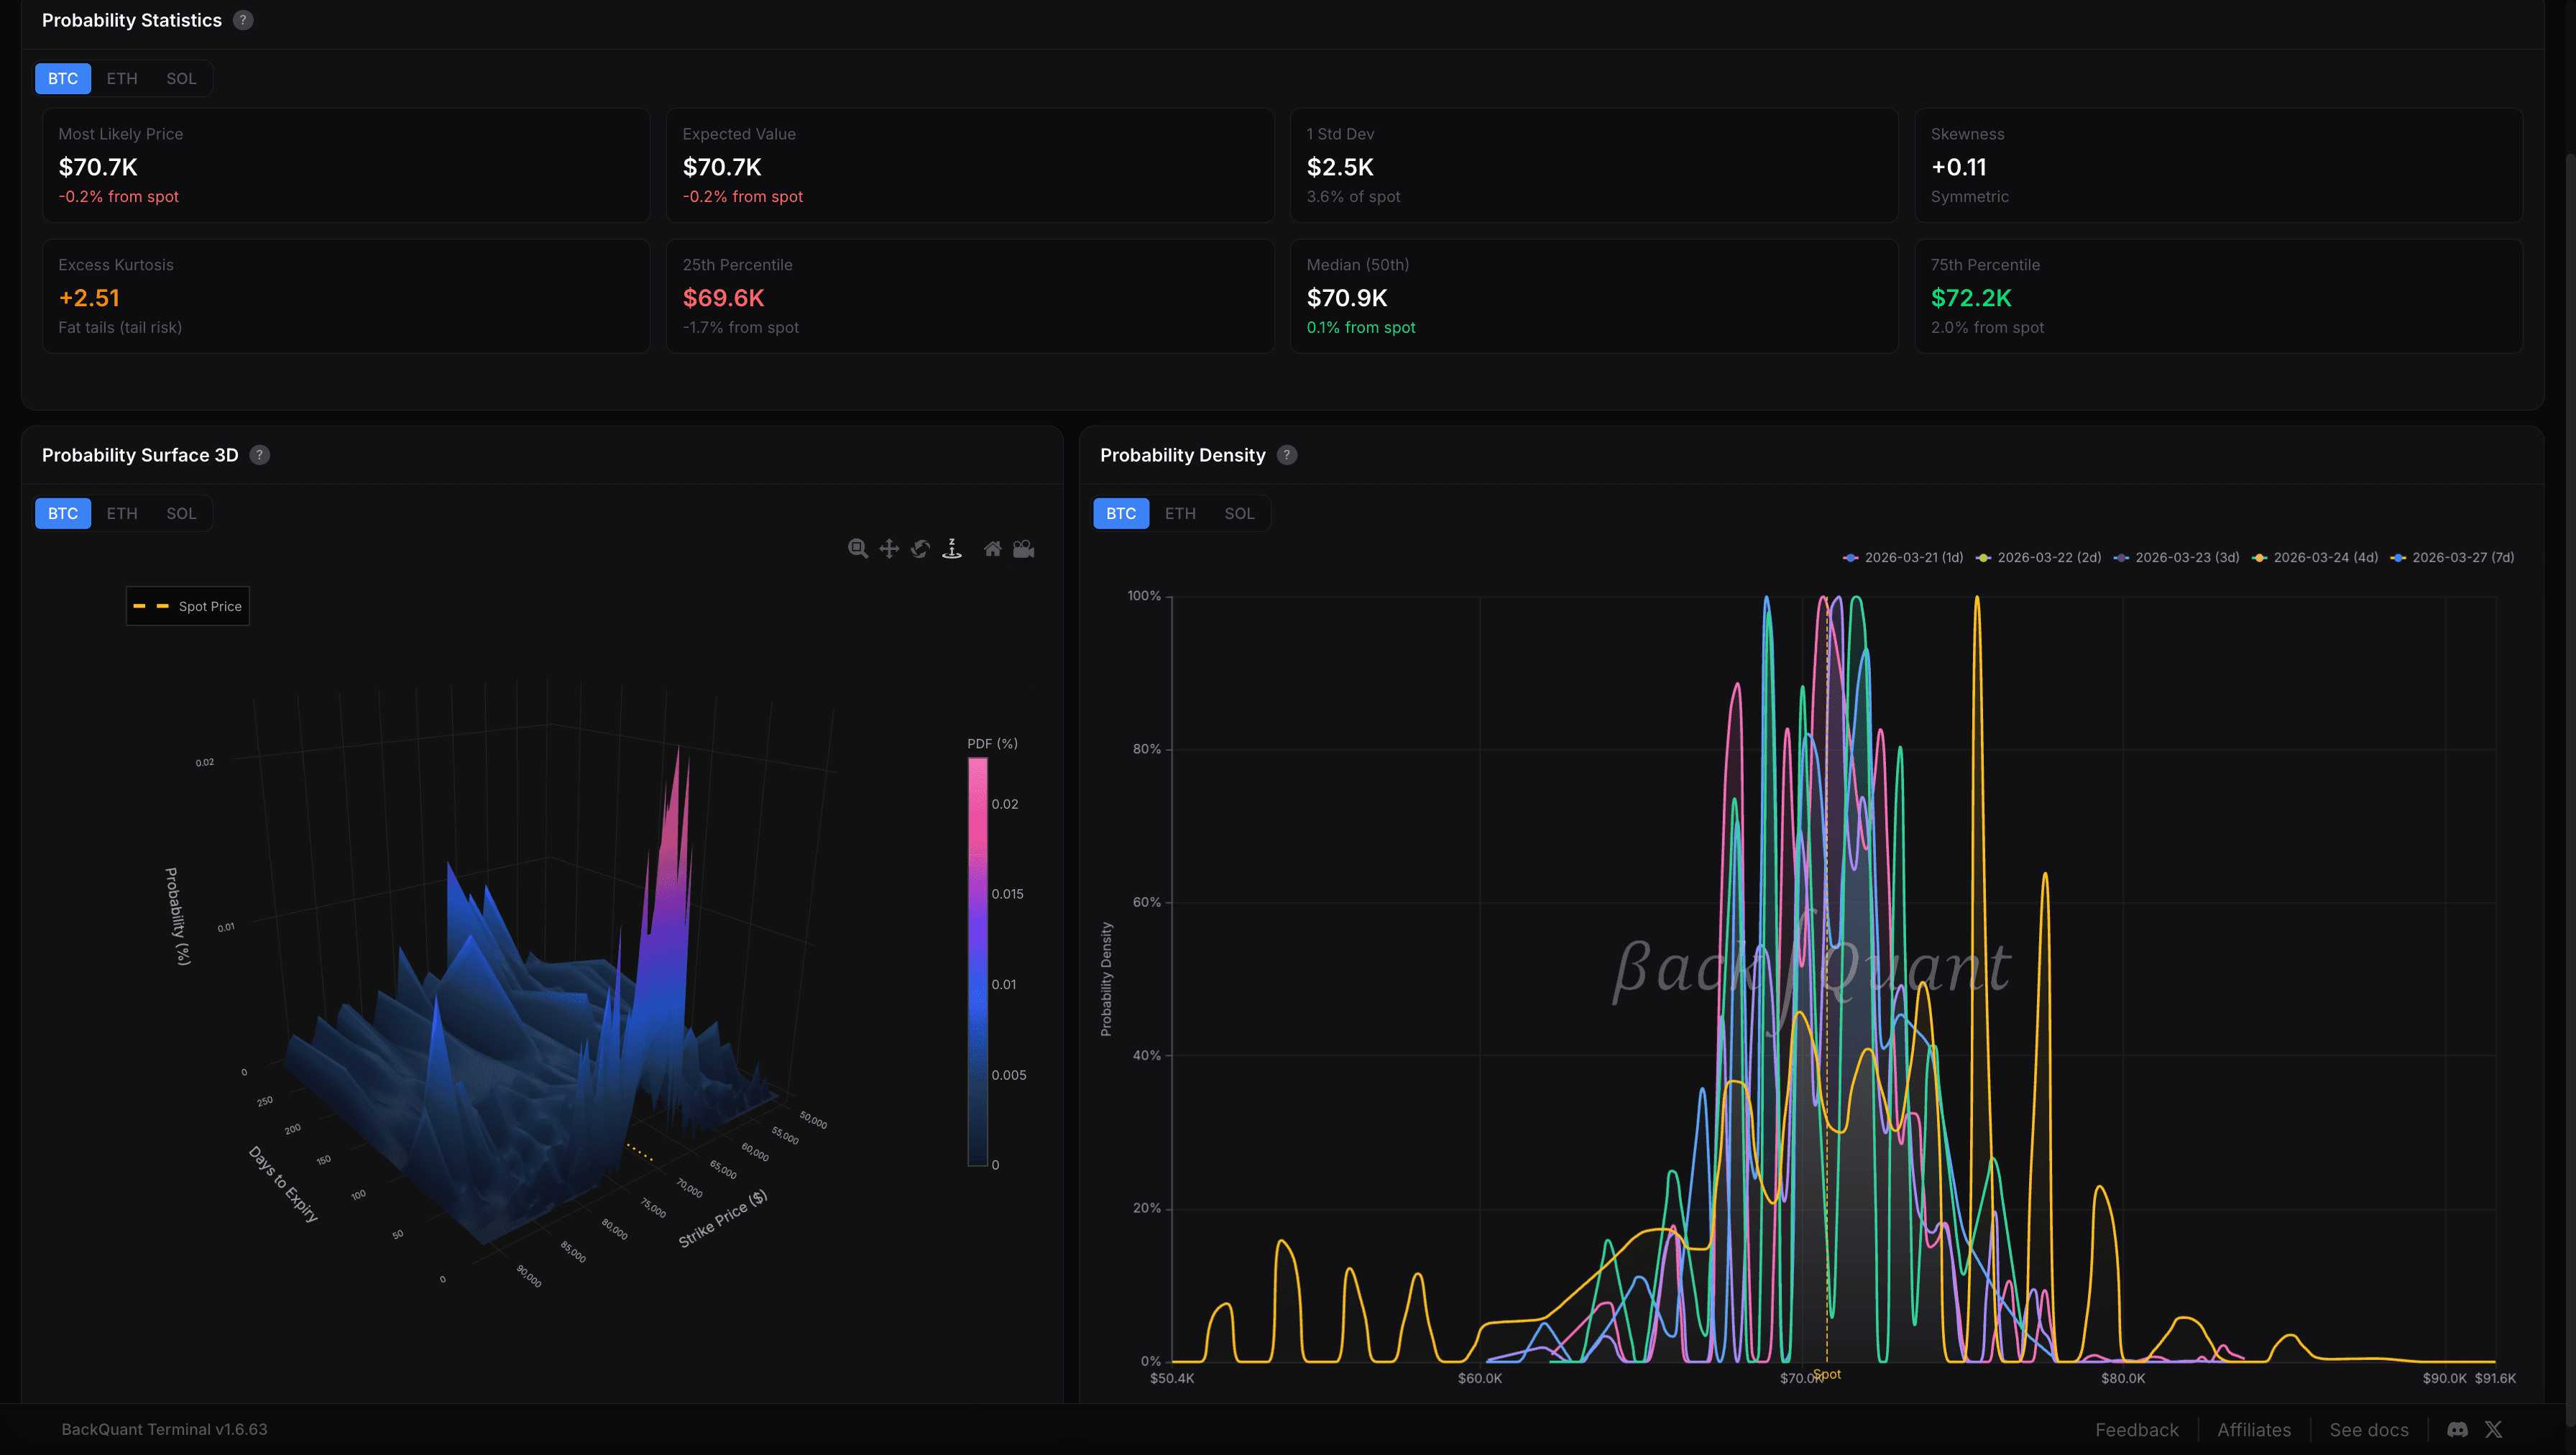
Task: Open the Probability Density help tooltip
Action: coord(1287,454)
